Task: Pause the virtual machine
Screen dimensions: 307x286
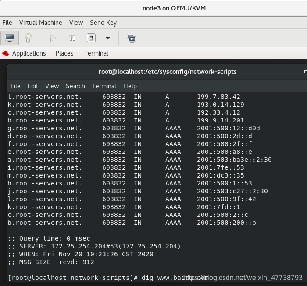Action: 72,38
